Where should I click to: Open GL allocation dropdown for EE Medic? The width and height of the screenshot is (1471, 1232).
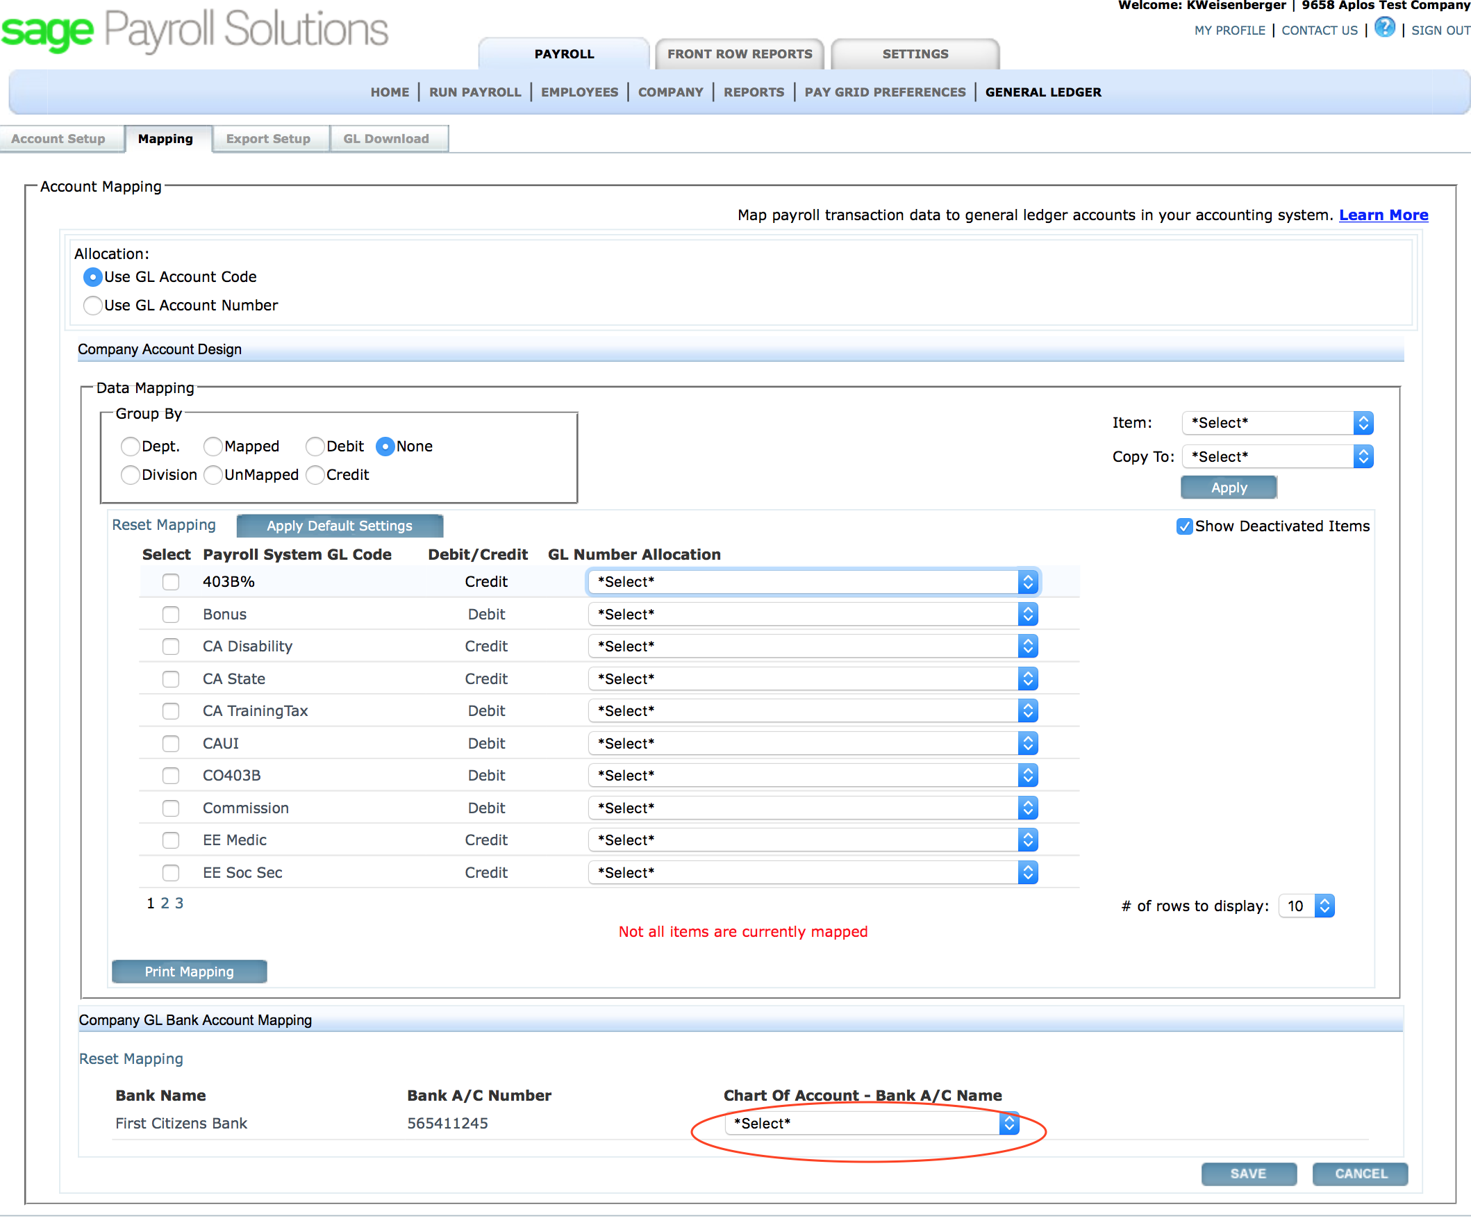813,840
